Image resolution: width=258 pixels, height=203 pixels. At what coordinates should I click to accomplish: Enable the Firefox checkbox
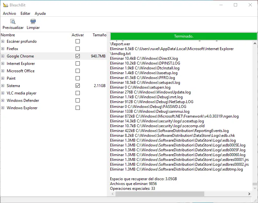tap(78, 49)
